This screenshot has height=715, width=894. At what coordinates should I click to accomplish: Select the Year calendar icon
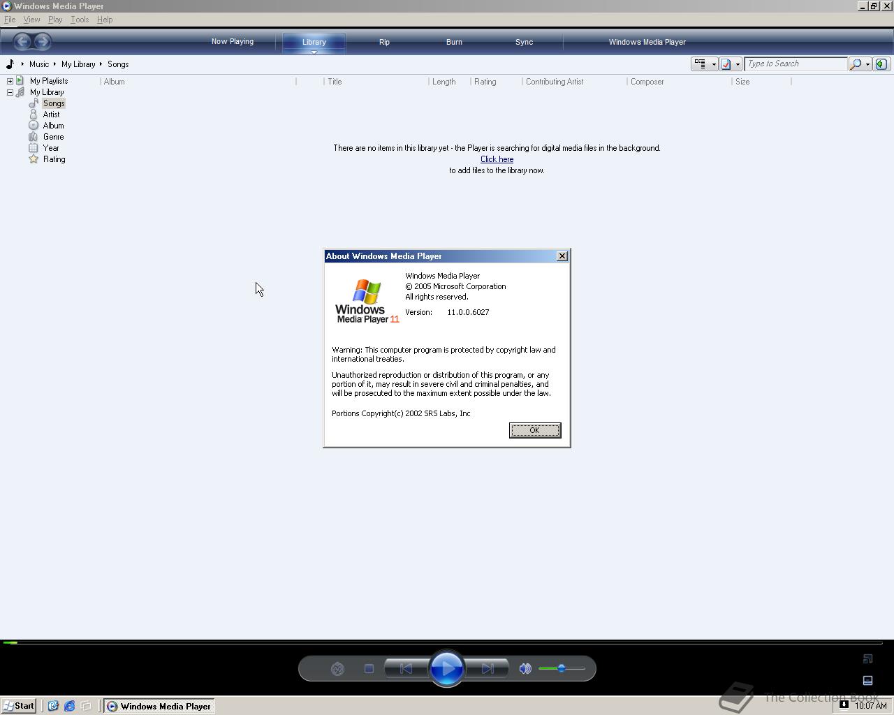[34, 148]
